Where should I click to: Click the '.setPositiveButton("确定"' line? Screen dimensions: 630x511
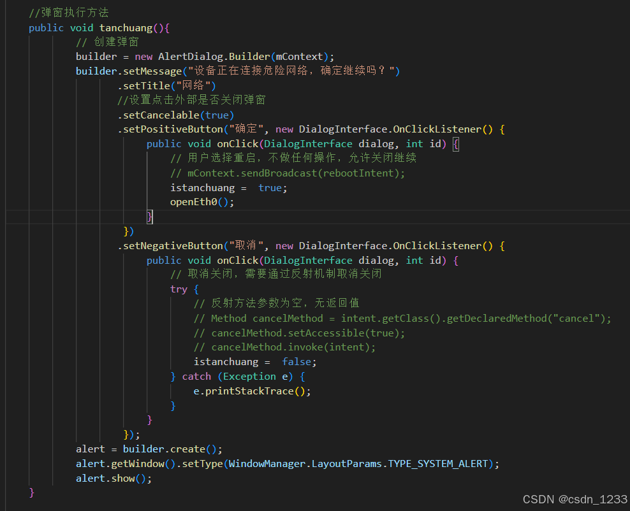click(x=311, y=129)
